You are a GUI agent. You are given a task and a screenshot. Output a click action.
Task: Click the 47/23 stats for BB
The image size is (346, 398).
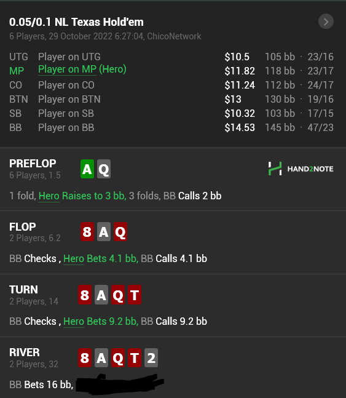coord(320,127)
